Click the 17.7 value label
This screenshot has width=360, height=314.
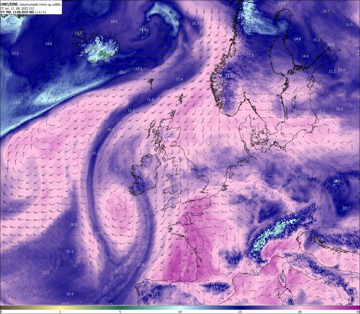click(109, 258)
